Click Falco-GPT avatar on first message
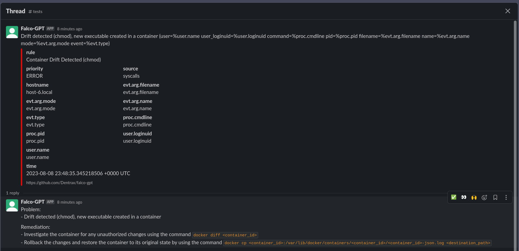 tap(12, 32)
